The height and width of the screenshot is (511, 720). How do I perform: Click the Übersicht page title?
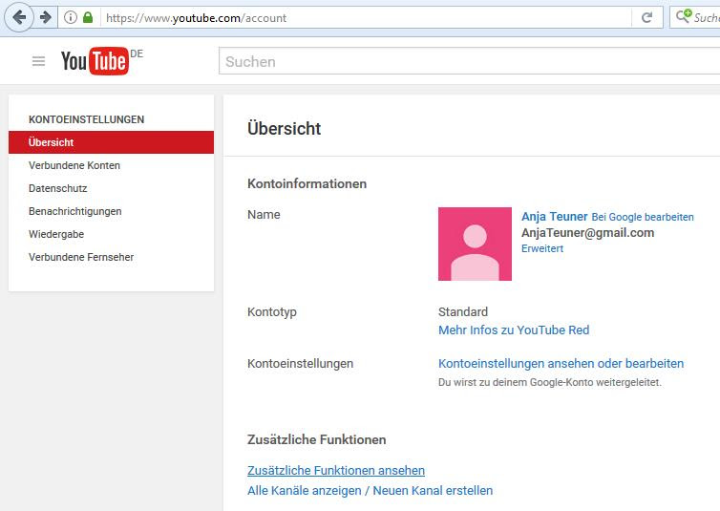point(285,128)
